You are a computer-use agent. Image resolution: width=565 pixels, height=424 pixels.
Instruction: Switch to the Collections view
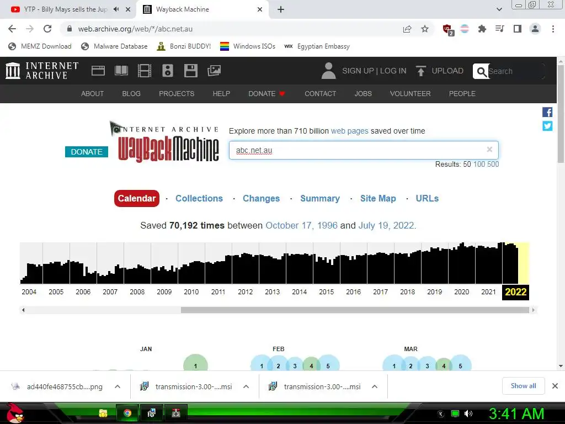point(199,198)
